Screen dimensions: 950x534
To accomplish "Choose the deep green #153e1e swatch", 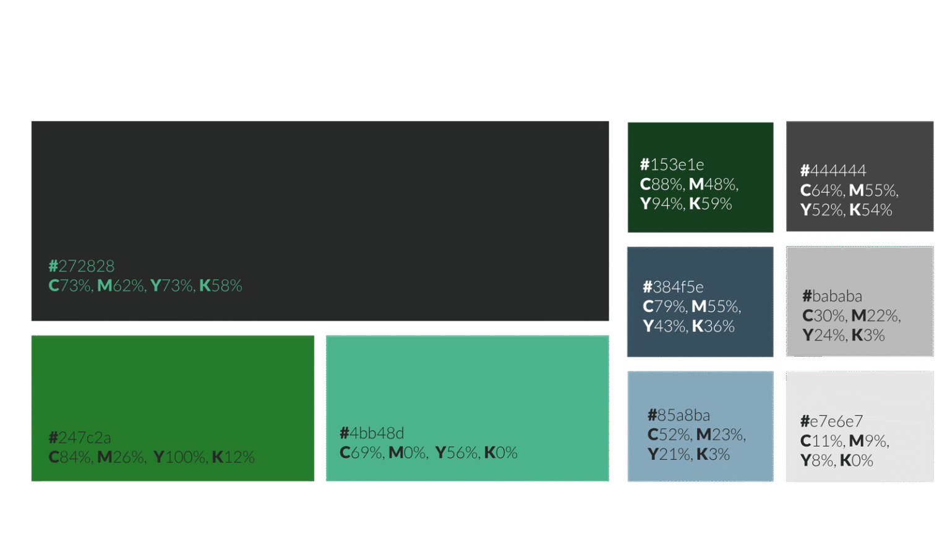I will [700, 139].
